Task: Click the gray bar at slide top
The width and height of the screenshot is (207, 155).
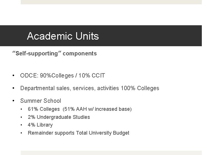Action: (x=111, y=2)
